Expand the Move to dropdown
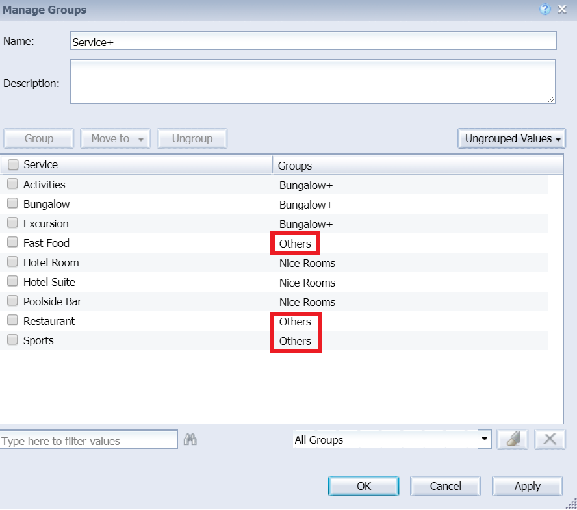This screenshot has height=510, width=577. pos(116,139)
